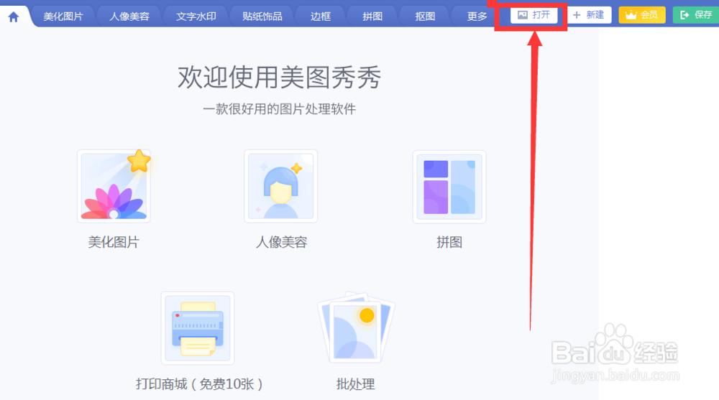
Task: Launch the 拼图 collage icon
Action: click(x=449, y=187)
